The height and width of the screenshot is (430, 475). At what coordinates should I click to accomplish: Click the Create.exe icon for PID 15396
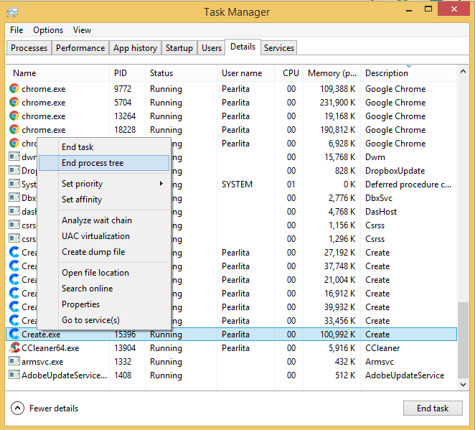(14, 334)
